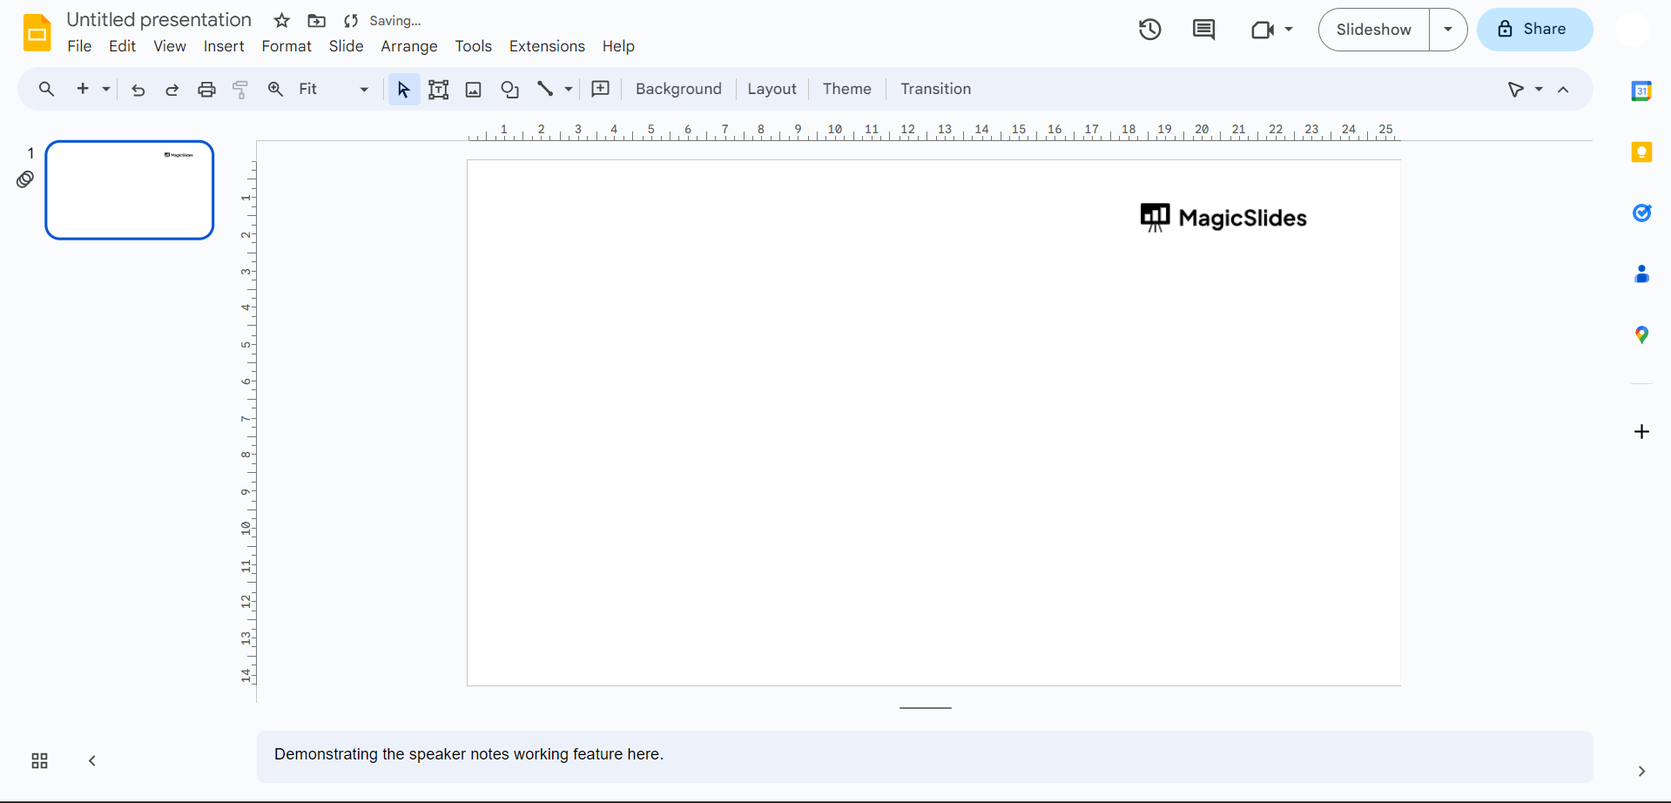Open the Tools menu
This screenshot has height=803, width=1671.
coord(474,46)
